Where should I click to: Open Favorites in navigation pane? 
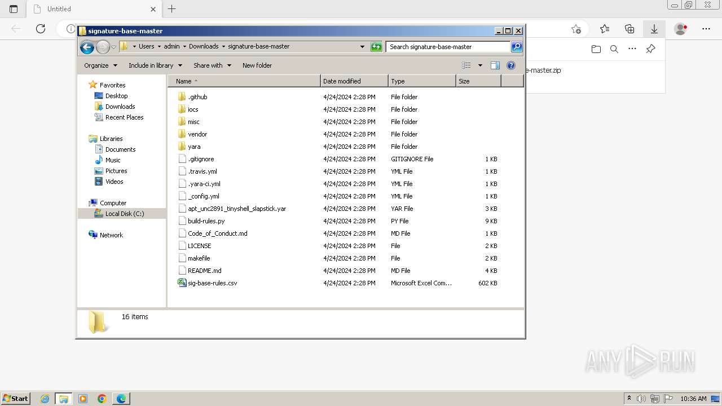(112, 85)
